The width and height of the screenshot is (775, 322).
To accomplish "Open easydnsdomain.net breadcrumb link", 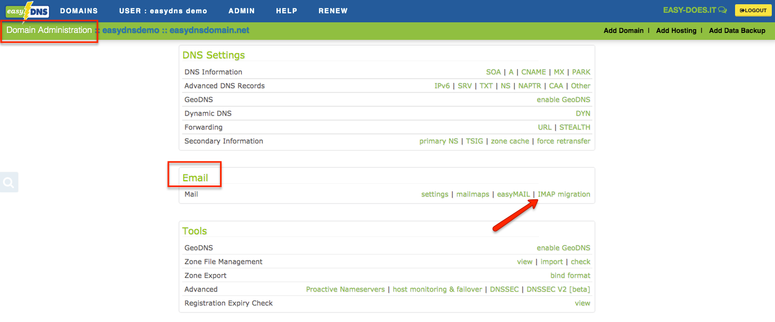I will (209, 30).
